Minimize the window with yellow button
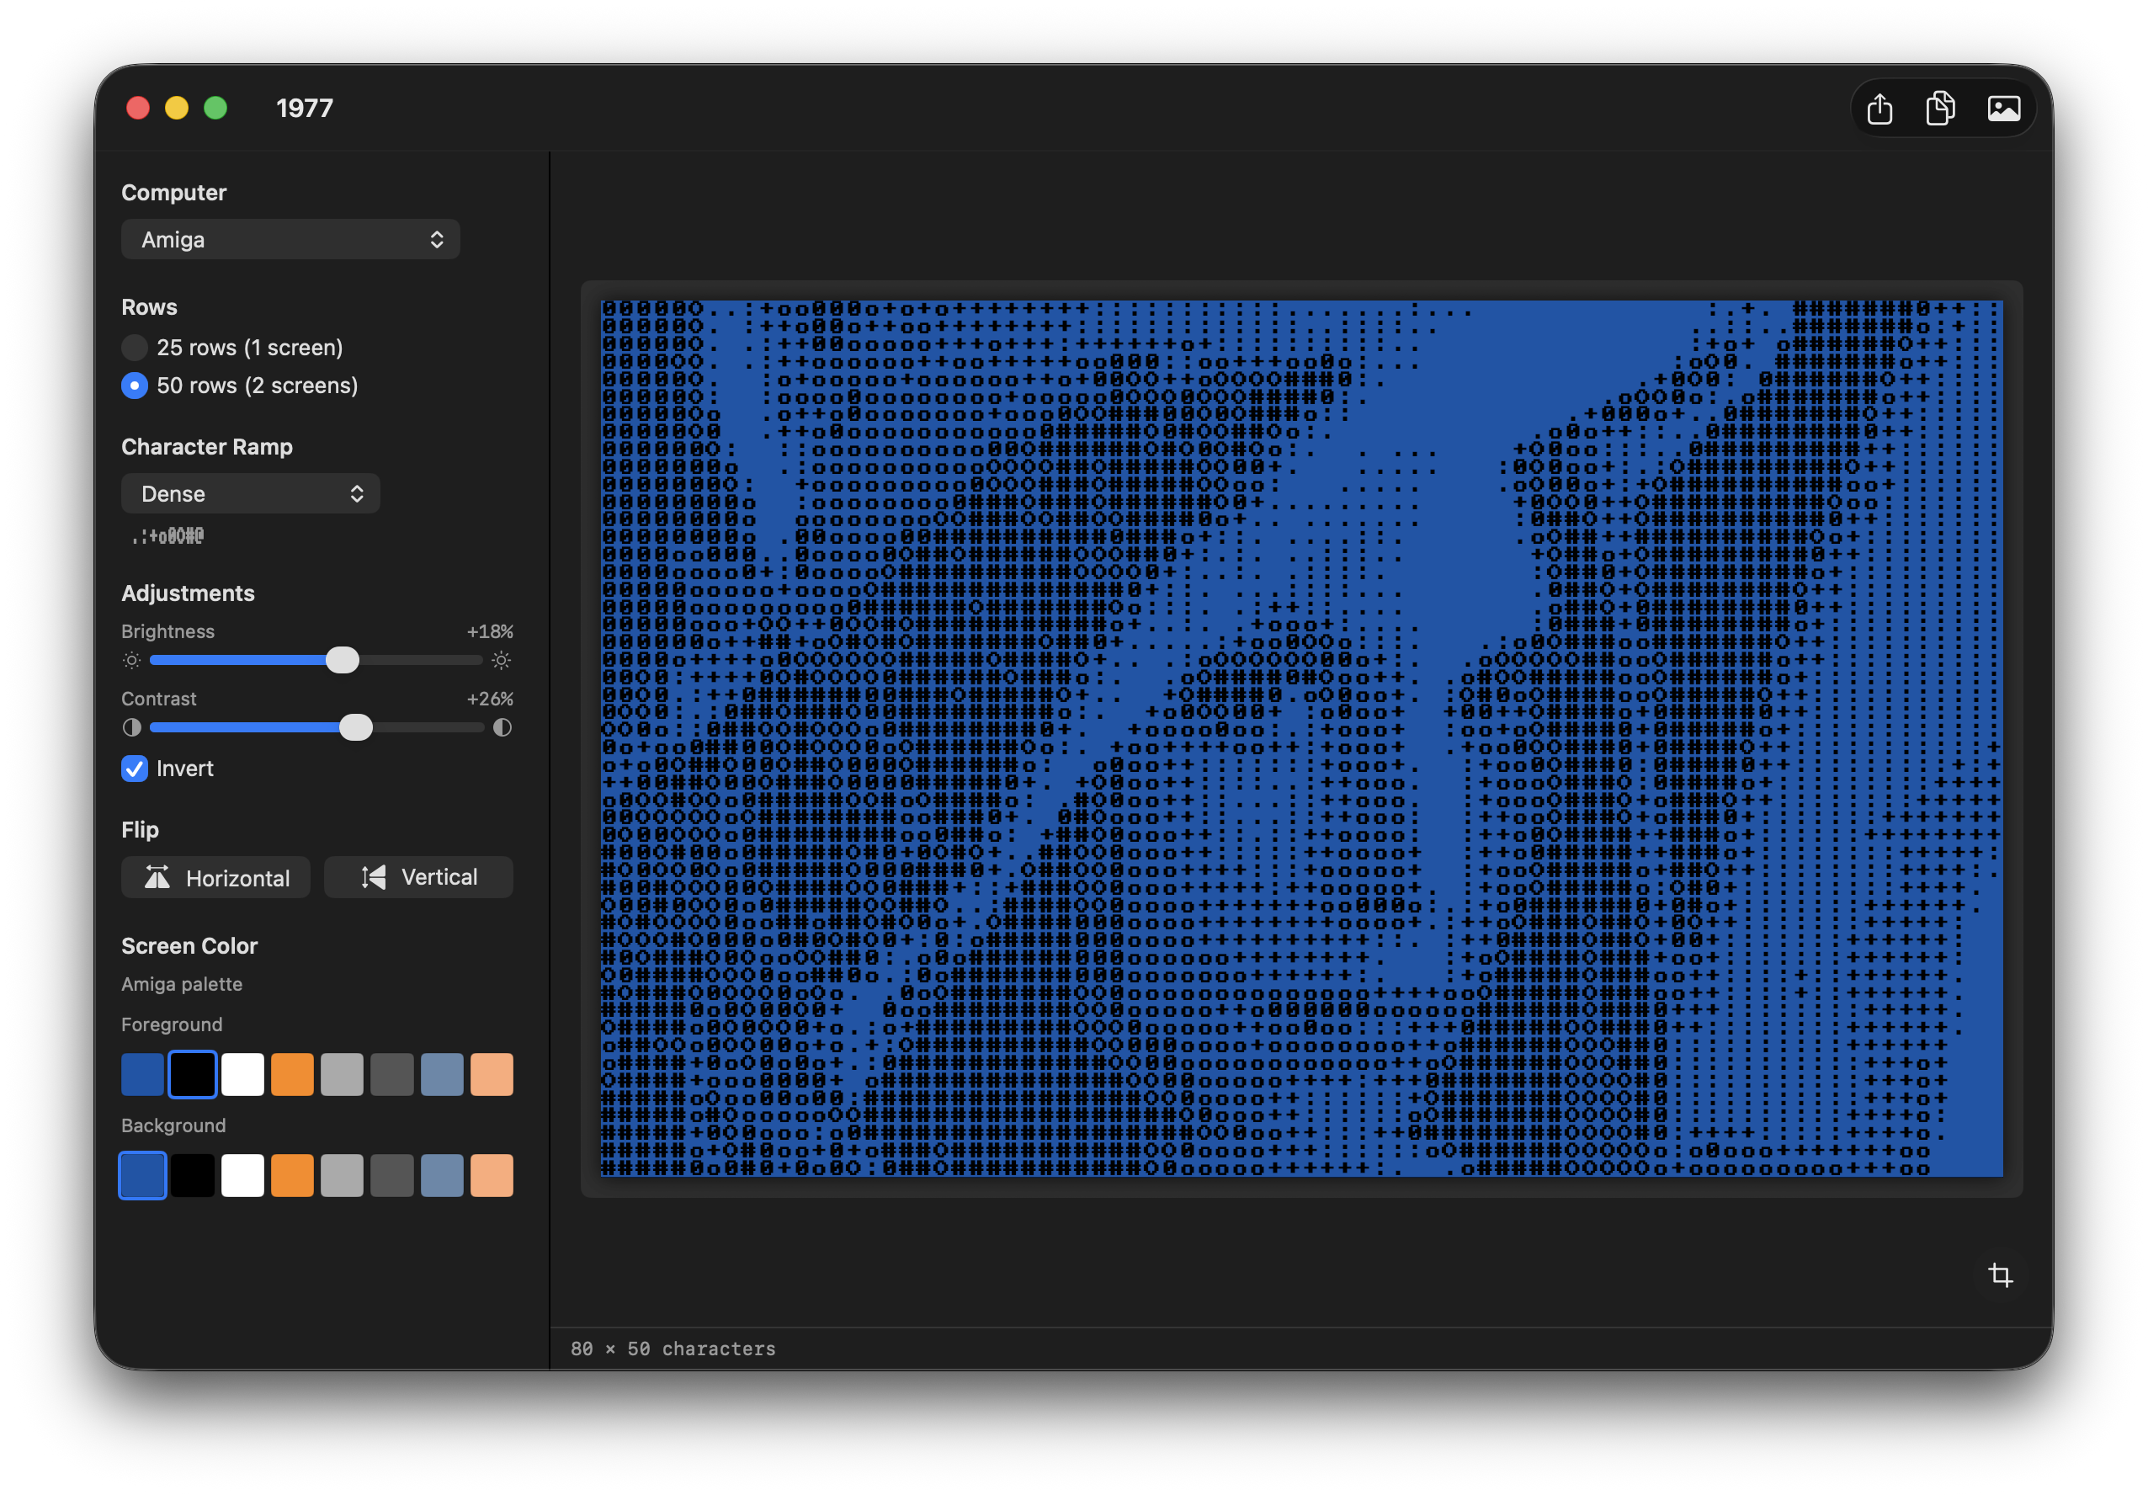 tap(177, 109)
